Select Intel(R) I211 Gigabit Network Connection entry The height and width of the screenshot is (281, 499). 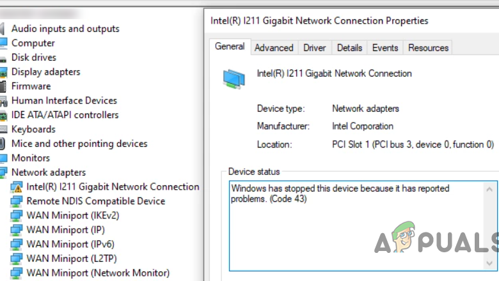(x=113, y=187)
